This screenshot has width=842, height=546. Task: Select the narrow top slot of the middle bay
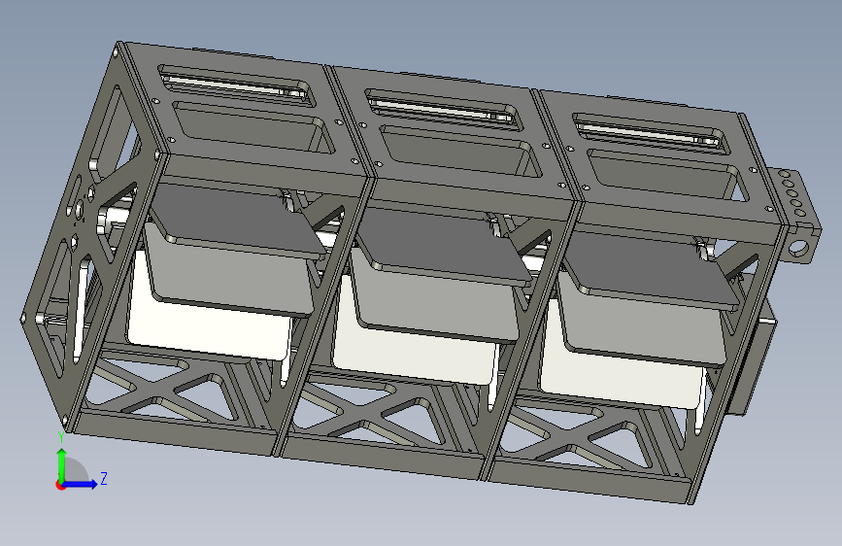[x=443, y=110]
